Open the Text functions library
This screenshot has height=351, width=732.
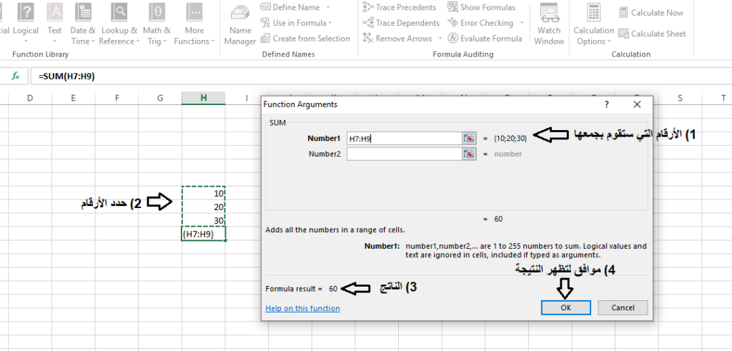point(54,24)
